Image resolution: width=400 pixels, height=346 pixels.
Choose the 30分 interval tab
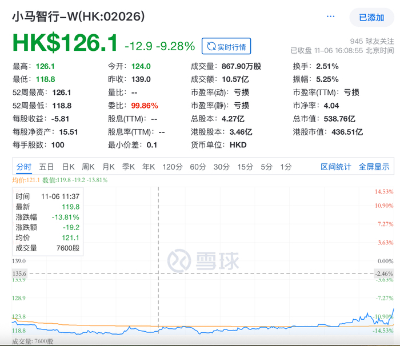coord(221,167)
